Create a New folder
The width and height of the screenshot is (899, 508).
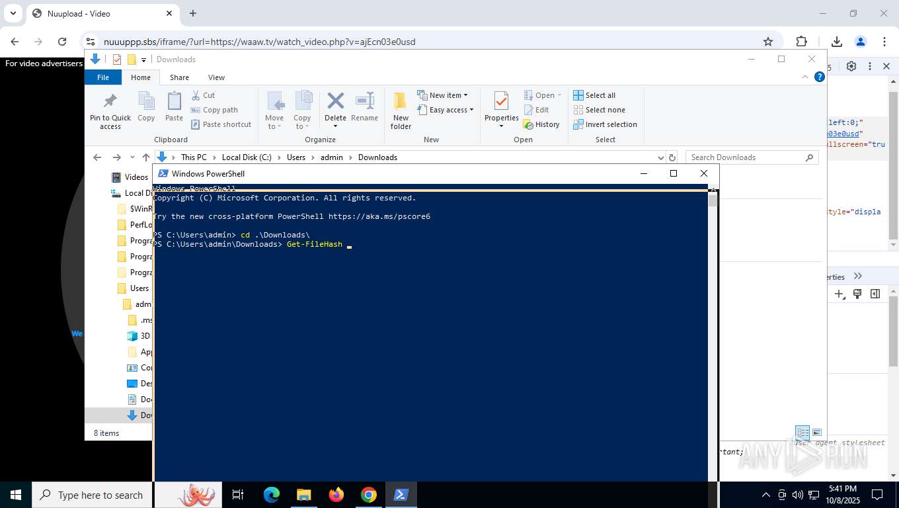401,110
